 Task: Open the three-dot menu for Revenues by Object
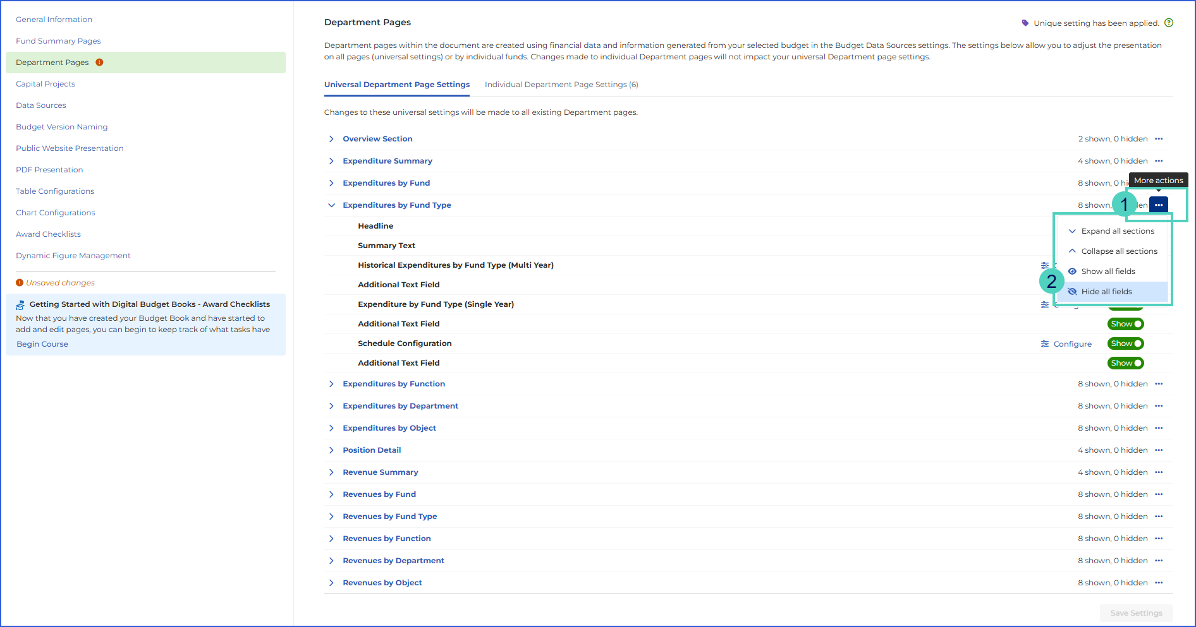pos(1158,583)
